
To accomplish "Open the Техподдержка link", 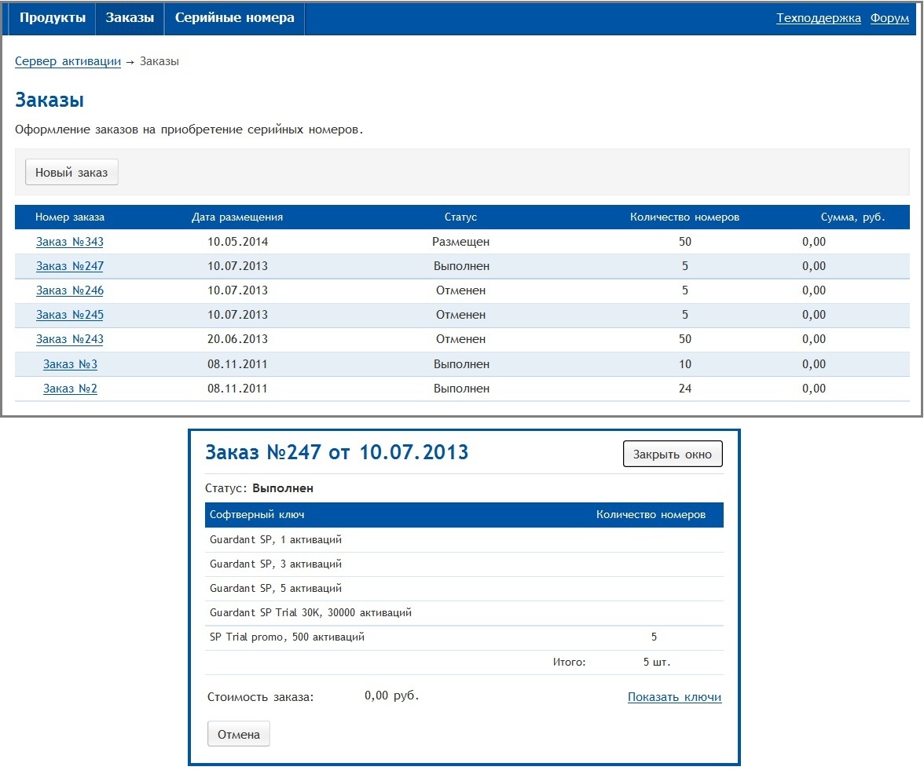I will point(818,18).
